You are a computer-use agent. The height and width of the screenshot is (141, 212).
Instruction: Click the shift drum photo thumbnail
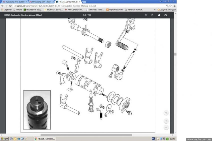[x=37, y=110]
